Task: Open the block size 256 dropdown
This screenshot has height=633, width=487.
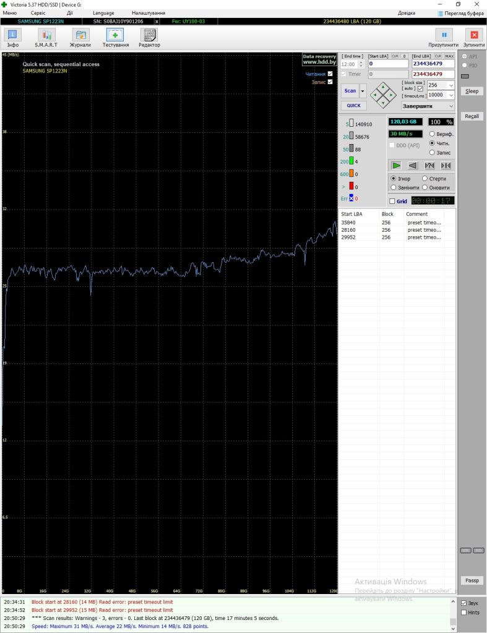Action: pos(451,85)
